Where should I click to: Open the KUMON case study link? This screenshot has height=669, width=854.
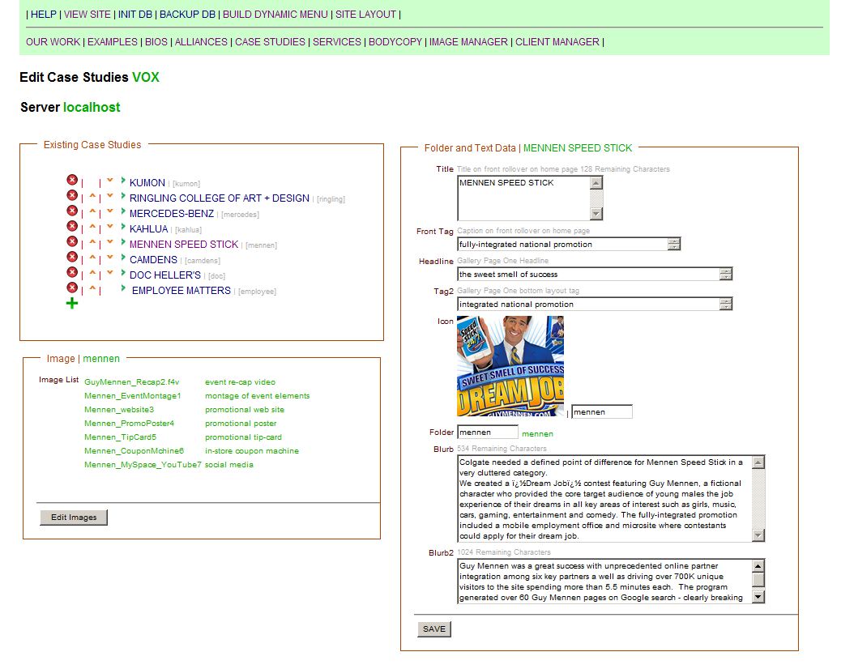pyautogui.click(x=147, y=183)
